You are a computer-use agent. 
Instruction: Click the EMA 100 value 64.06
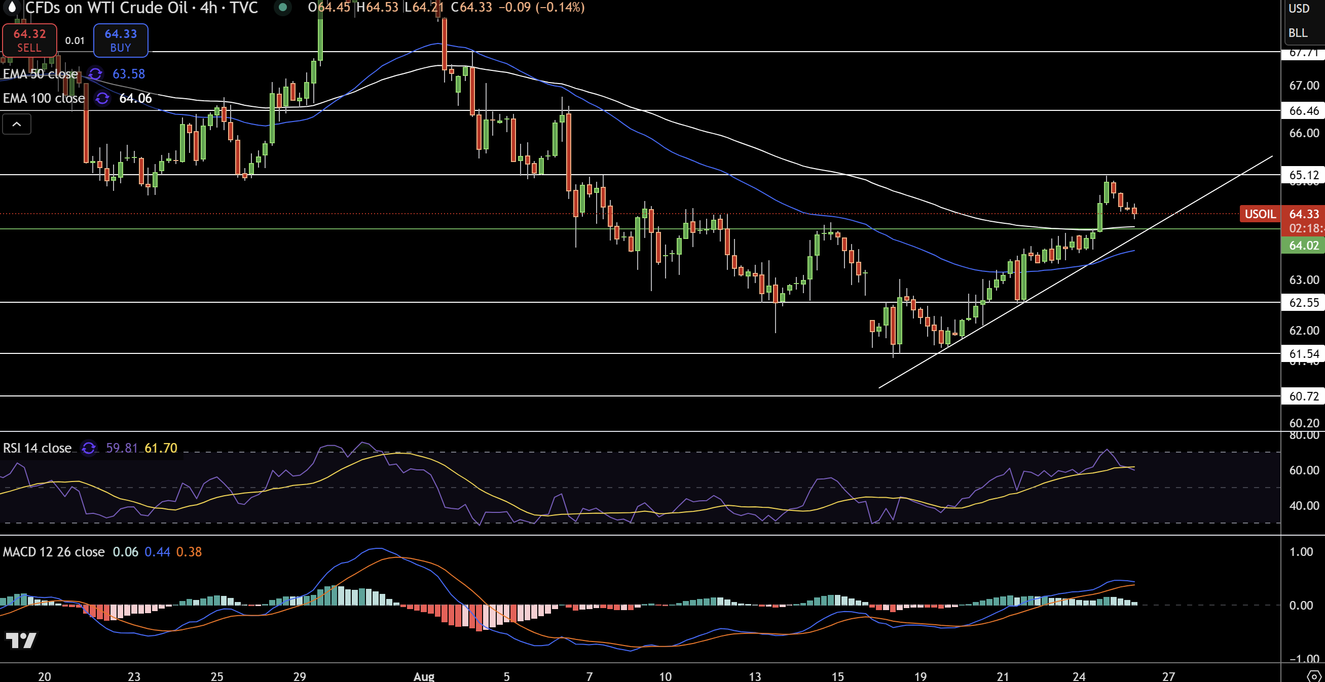(135, 98)
